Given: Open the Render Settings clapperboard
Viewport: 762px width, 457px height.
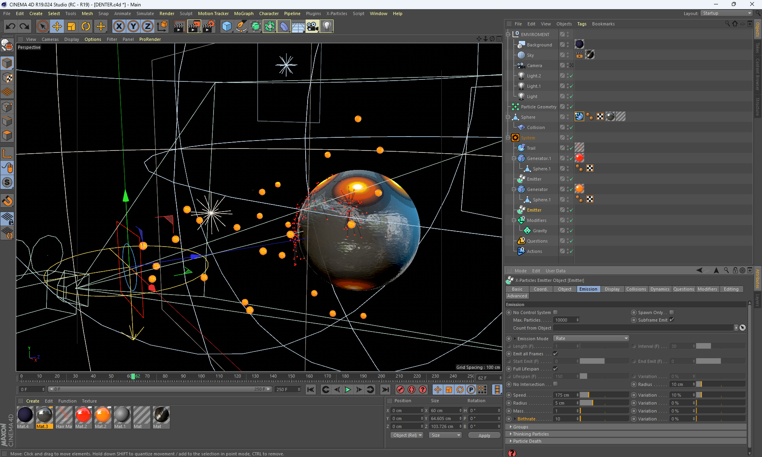Looking at the screenshot, I should tap(208, 27).
